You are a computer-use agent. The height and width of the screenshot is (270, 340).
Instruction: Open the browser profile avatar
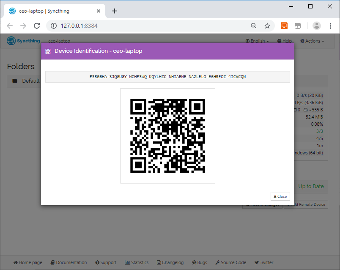(x=317, y=26)
